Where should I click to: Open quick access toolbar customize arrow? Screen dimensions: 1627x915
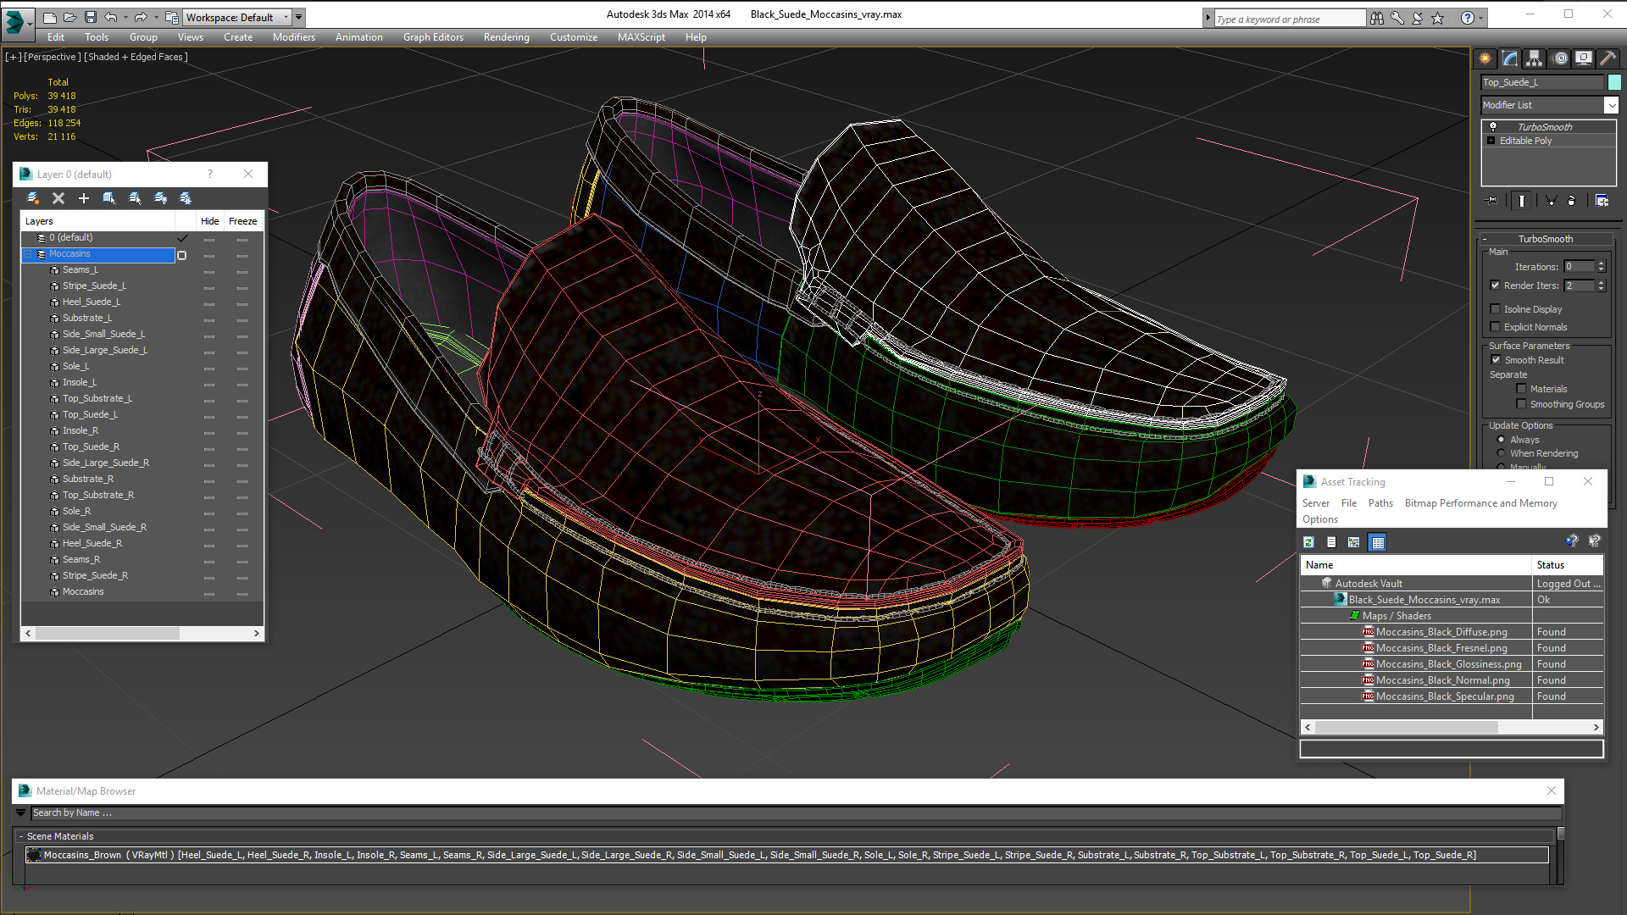point(299,17)
